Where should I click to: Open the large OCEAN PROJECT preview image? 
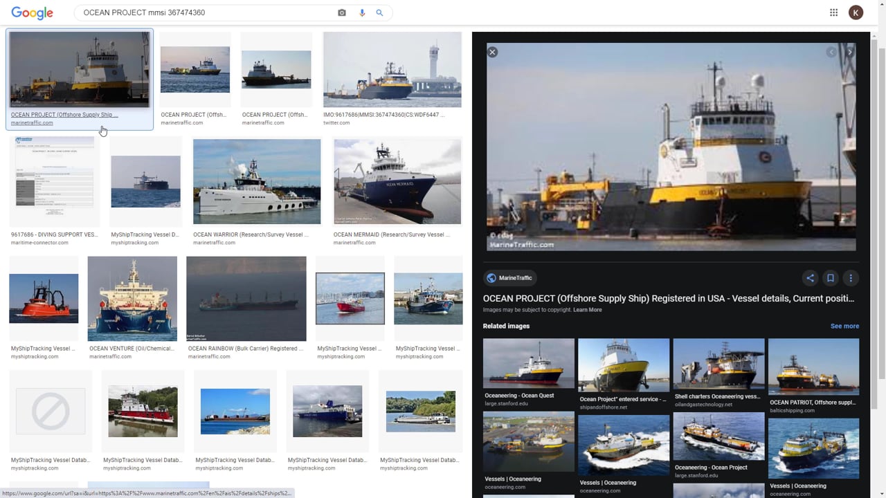pyautogui.click(x=671, y=147)
